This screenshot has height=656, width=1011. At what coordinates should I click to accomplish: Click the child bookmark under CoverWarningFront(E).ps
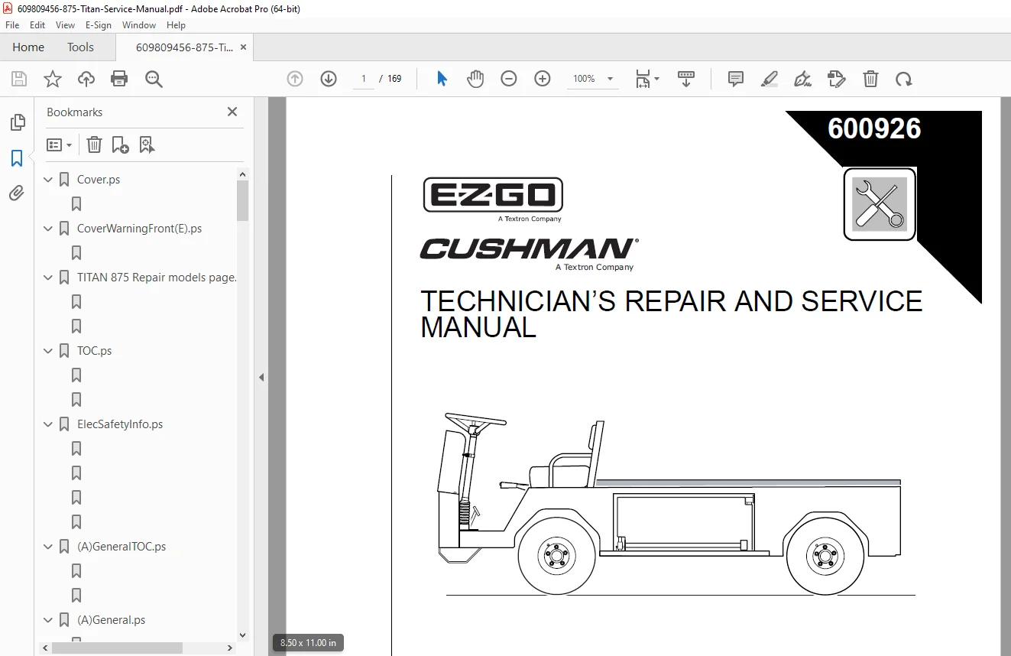coord(76,253)
